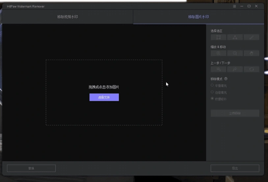Select the 纹理修补 removal mode

[x=212, y=99]
